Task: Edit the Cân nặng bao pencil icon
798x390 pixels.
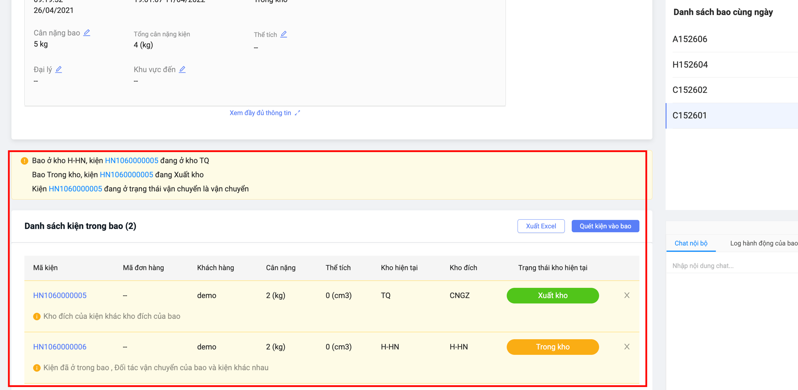Action: (87, 33)
